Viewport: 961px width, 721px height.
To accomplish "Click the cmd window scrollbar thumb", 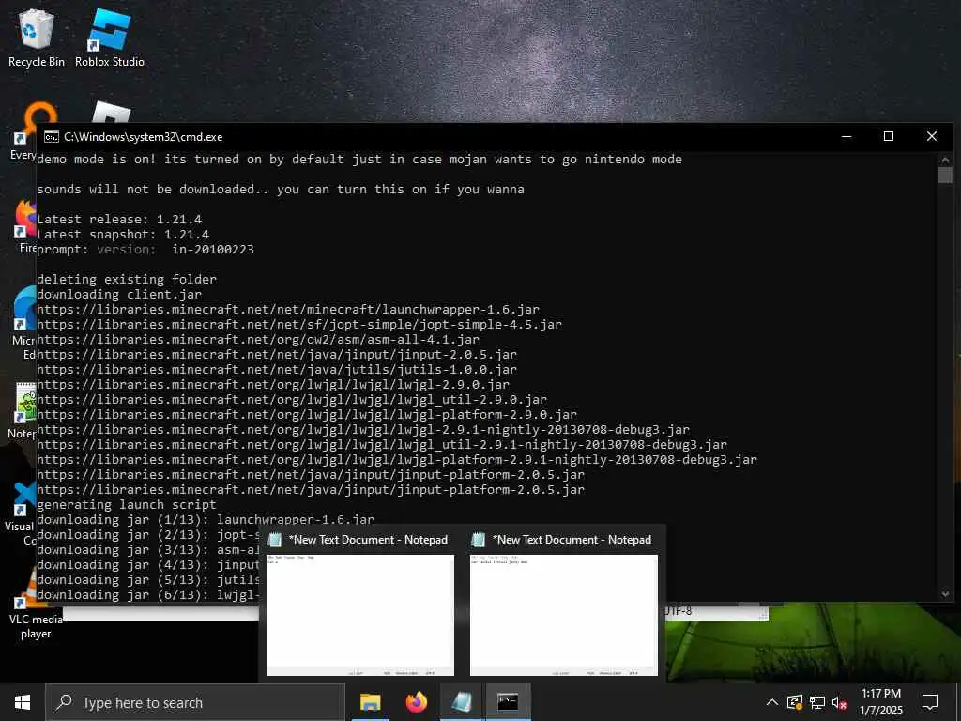I will [x=944, y=176].
